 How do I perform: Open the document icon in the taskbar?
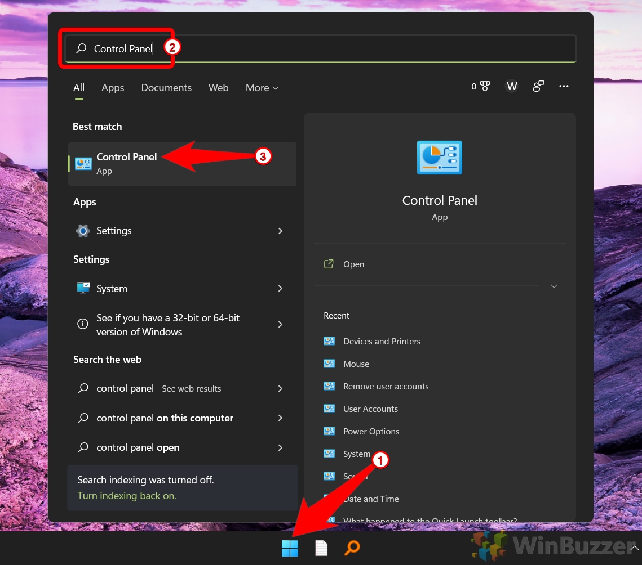(321, 548)
